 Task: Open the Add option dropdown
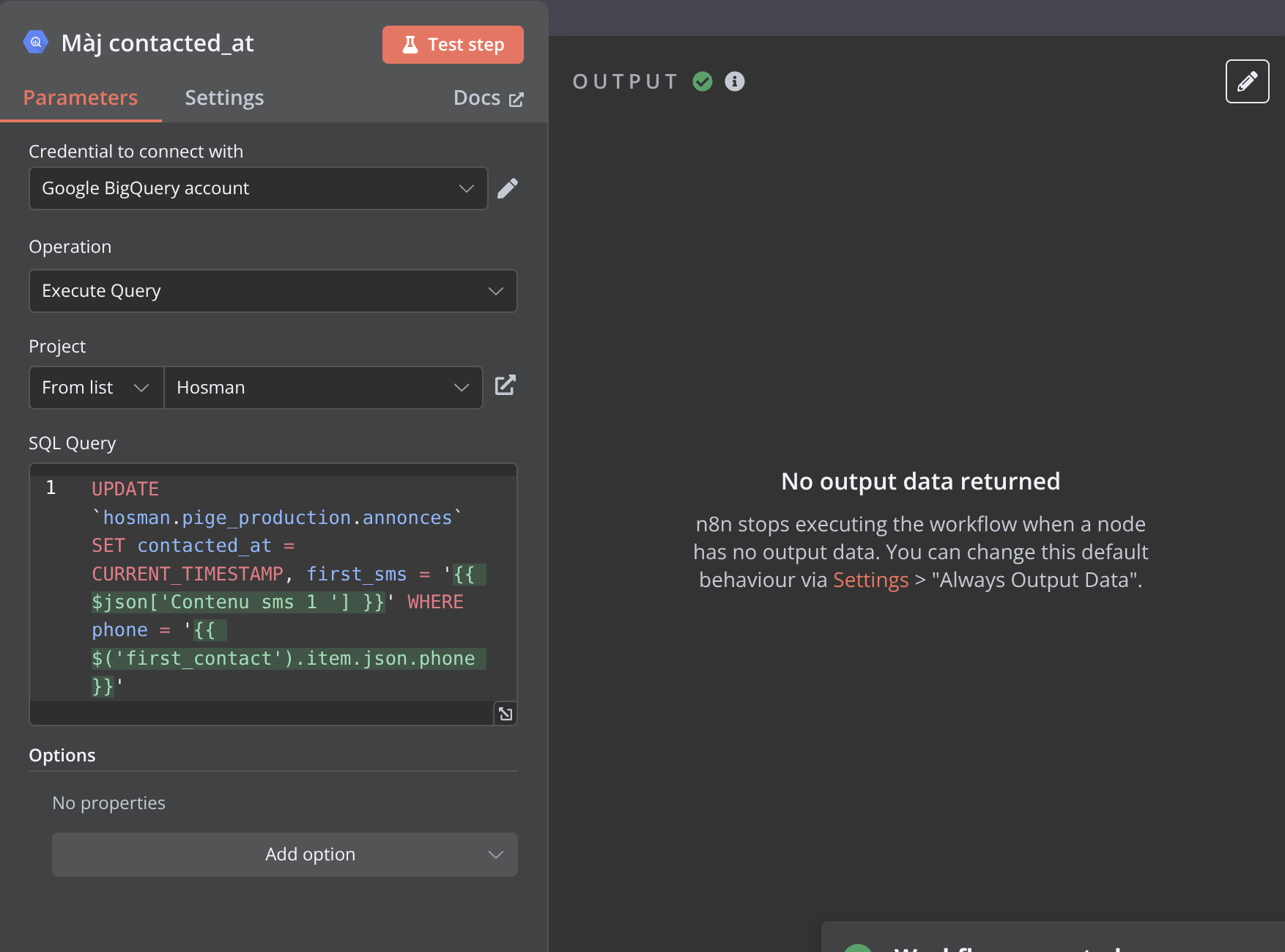(285, 855)
